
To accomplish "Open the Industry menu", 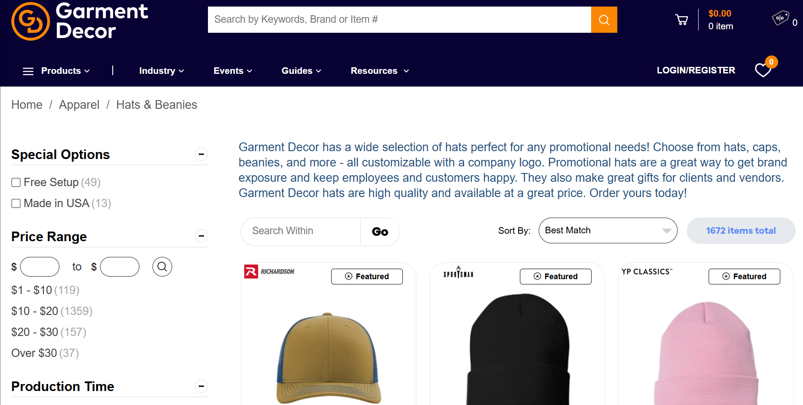I will [x=161, y=71].
